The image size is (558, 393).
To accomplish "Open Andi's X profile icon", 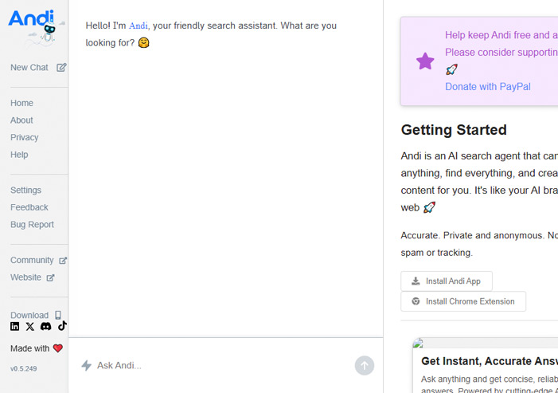I will [x=30, y=326].
